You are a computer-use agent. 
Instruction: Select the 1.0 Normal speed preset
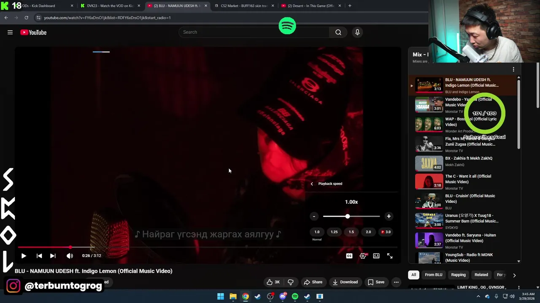pyautogui.click(x=317, y=232)
